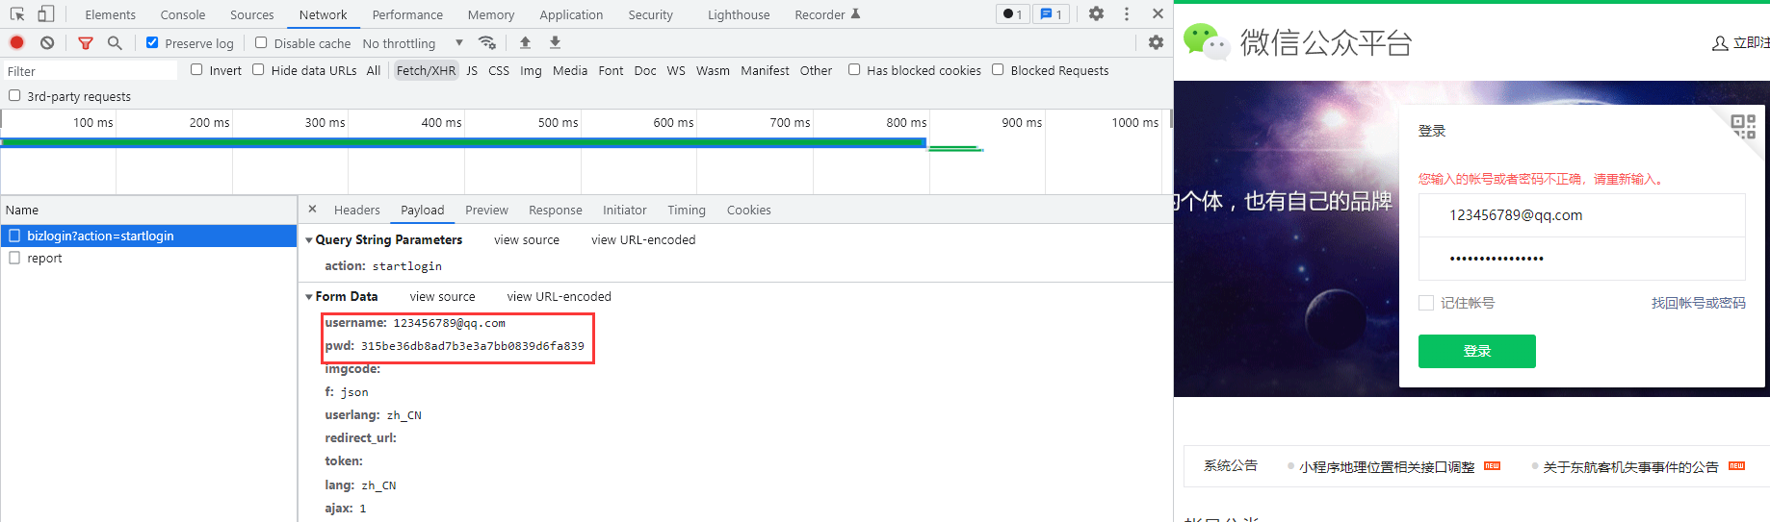Open the Console panel tab
The width and height of the screenshot is (1770, 522).
point(182,14)
